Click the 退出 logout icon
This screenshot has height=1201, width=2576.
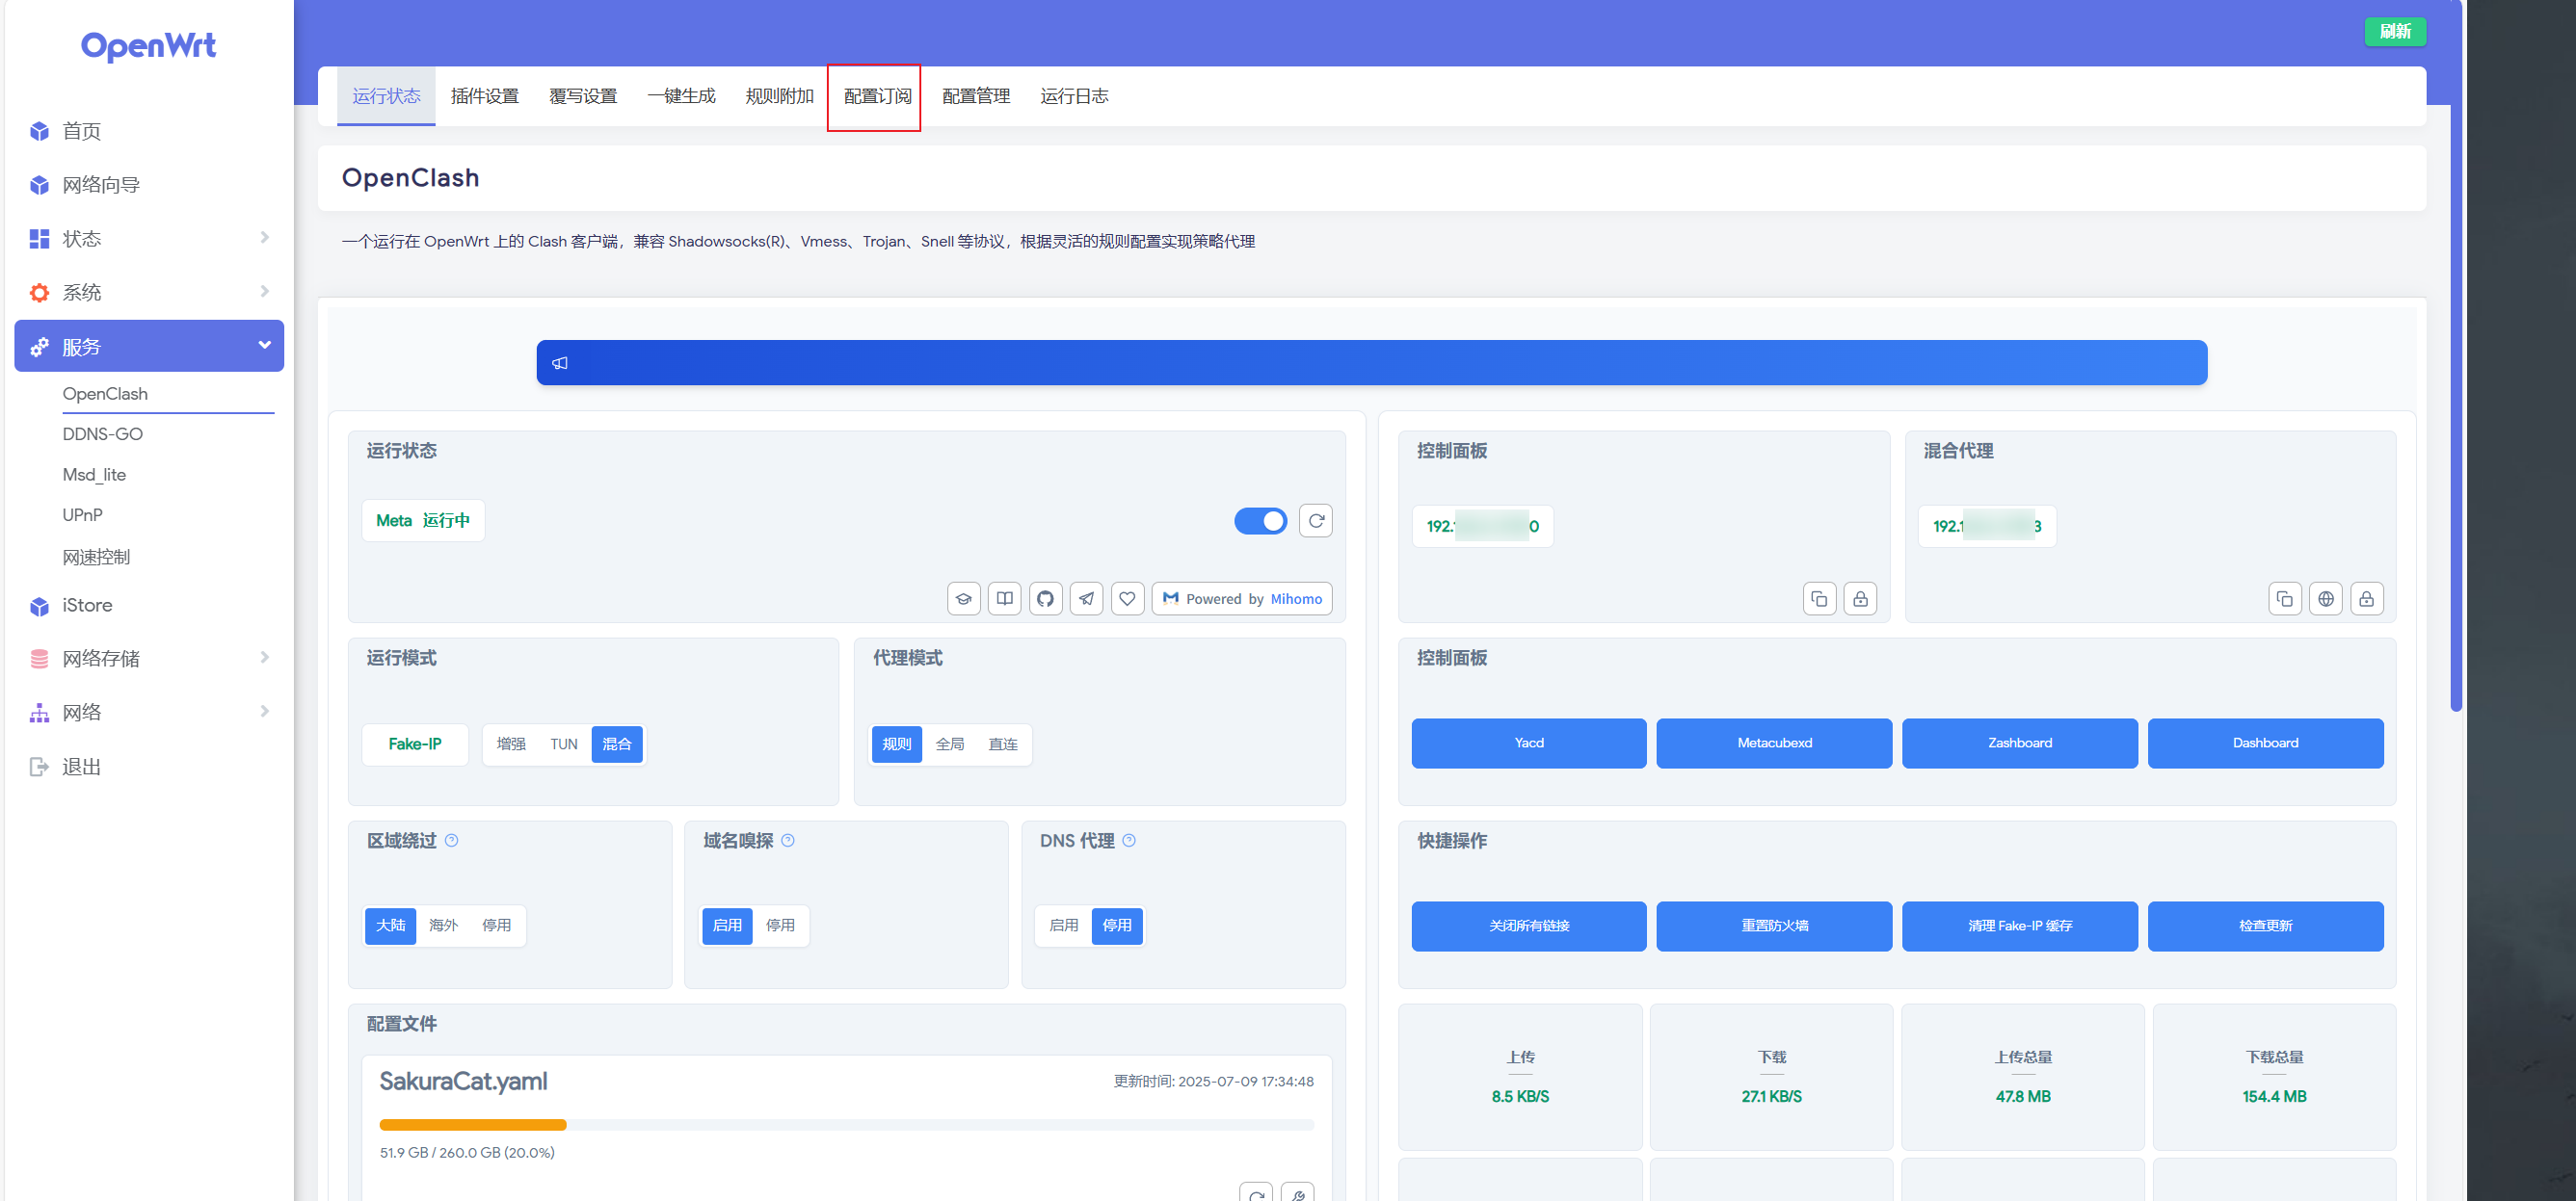(39, 768)
